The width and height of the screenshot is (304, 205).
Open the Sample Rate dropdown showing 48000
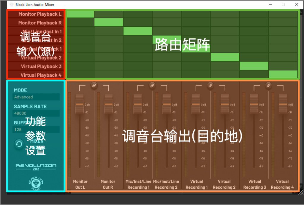coord(36,113)
